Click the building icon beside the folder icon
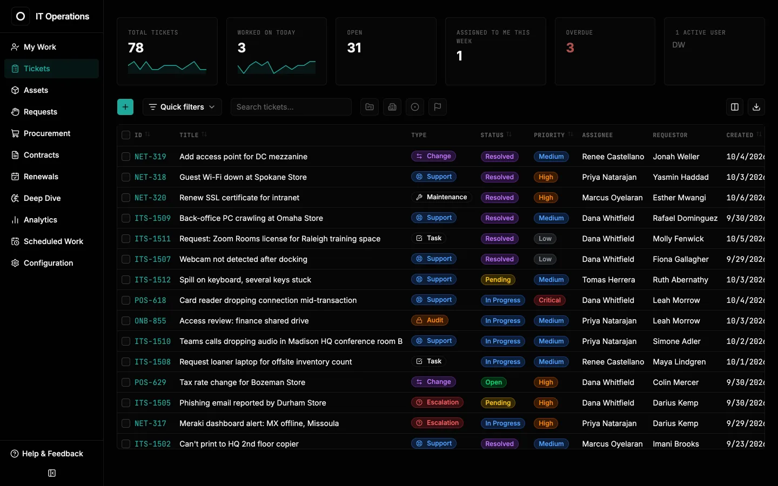Image resolution: width=778 pixels, height=486 pixels. click(392, 107)
